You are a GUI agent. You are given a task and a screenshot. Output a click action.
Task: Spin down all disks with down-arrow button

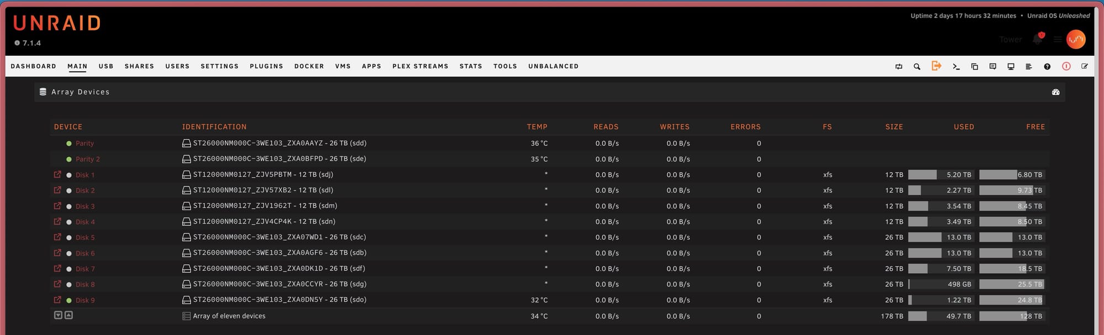click(x=58, y=315)
